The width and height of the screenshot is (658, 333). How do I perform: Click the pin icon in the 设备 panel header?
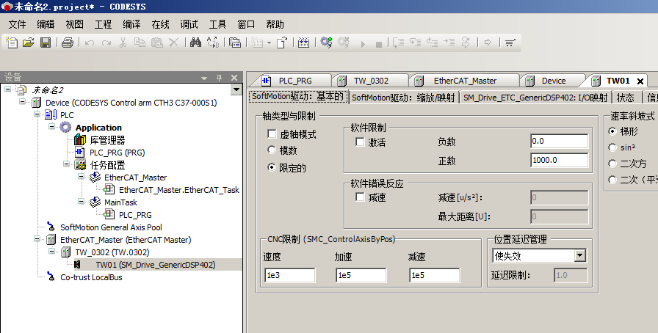(x=219, y=78)
